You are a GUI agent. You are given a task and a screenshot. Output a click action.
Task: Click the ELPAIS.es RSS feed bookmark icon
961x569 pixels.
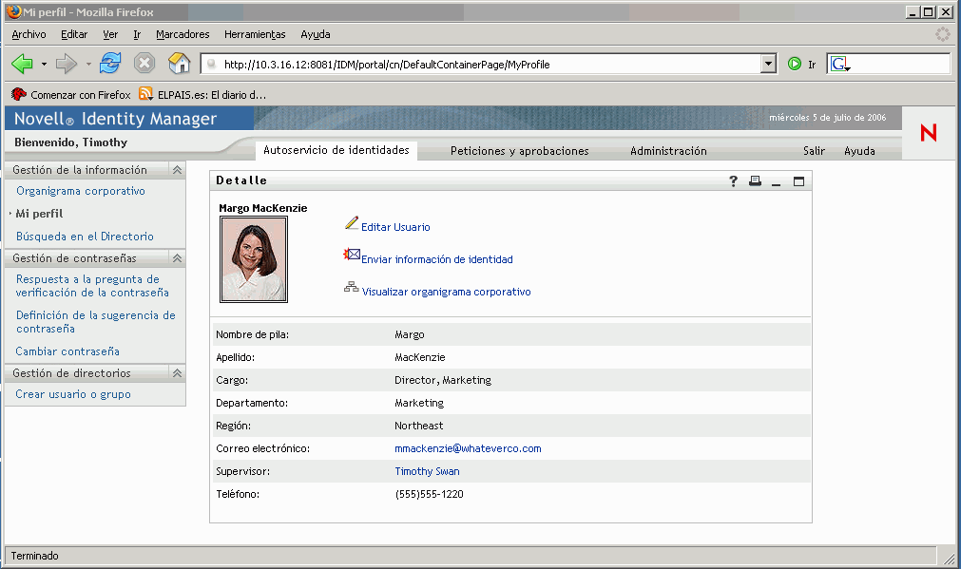[145, 94]
